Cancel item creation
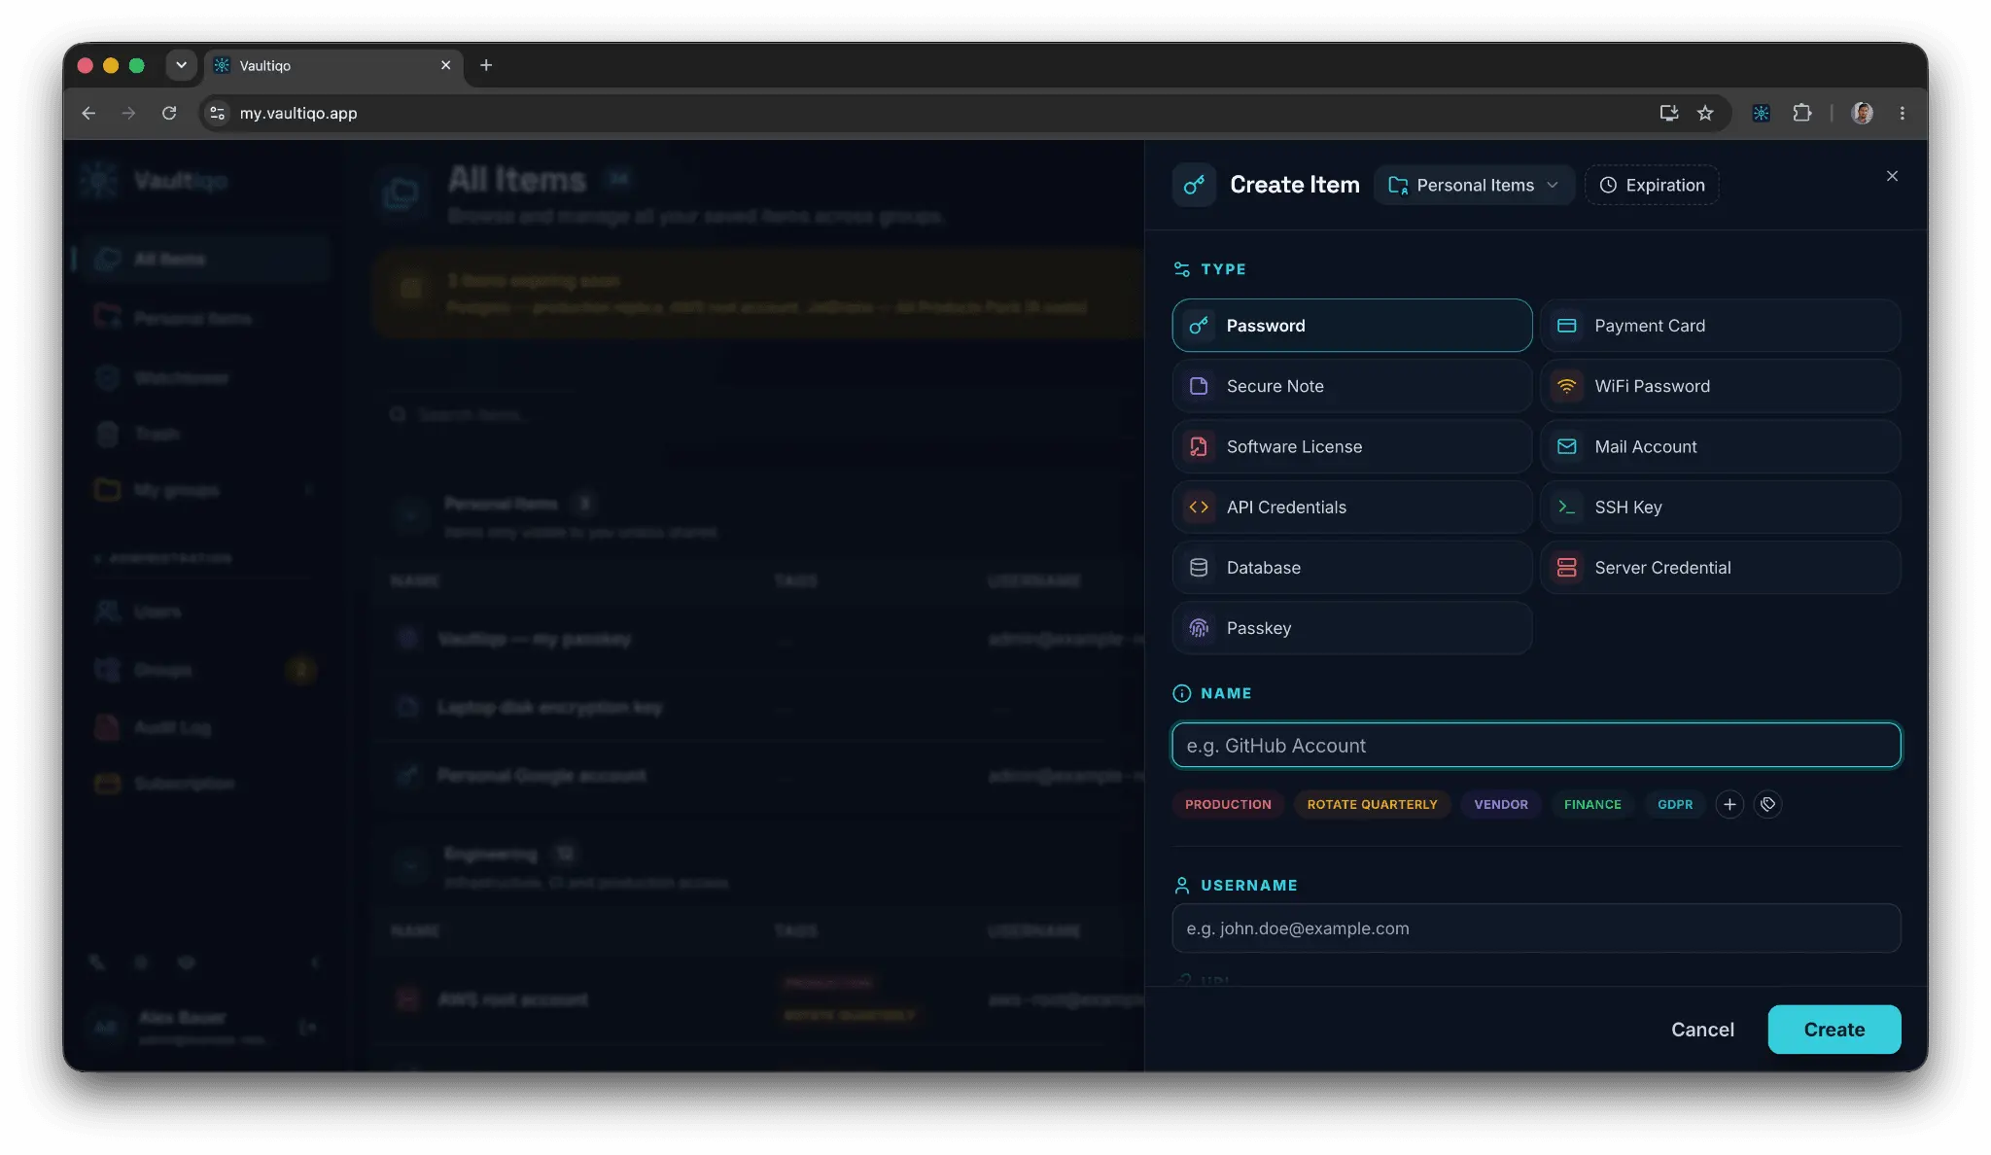Viewport: 1991px width, 1155px height. [x=1702, y=1030]
